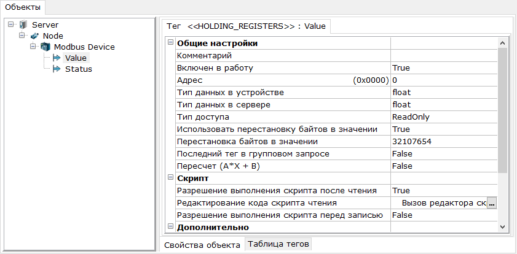Click the Node connector icon
The image size is (517, 254).
coord(34,36)
